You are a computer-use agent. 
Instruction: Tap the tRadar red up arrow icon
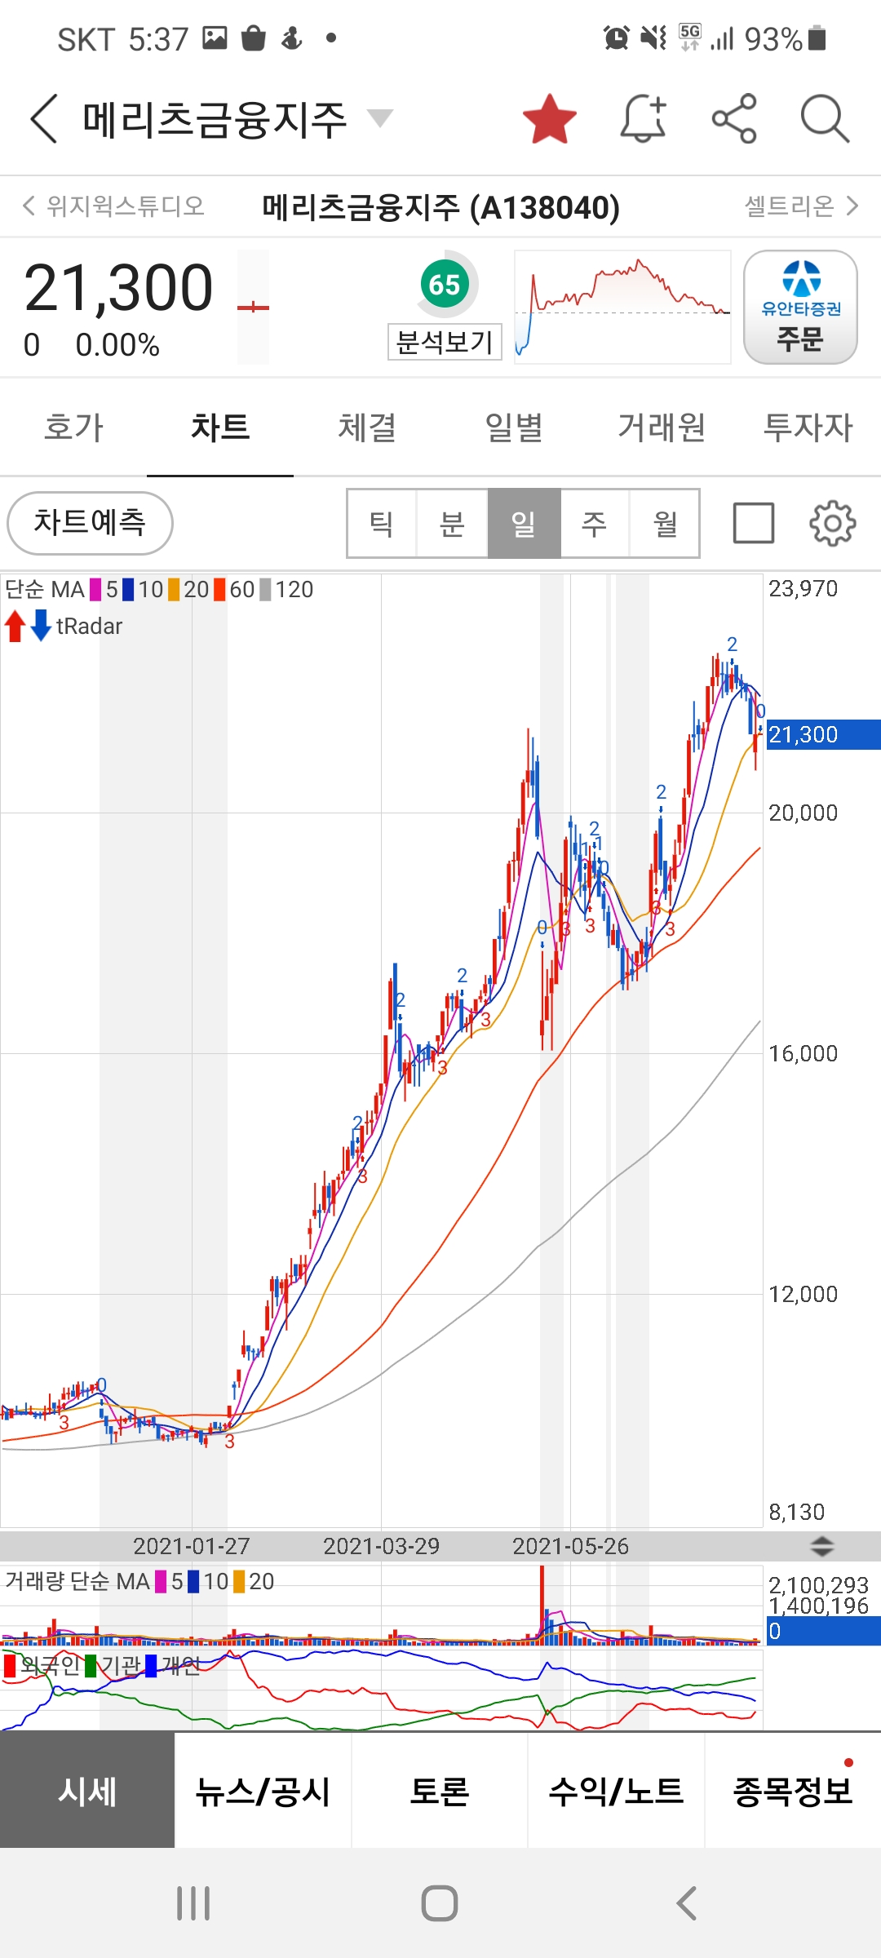[x=15, y=627]
